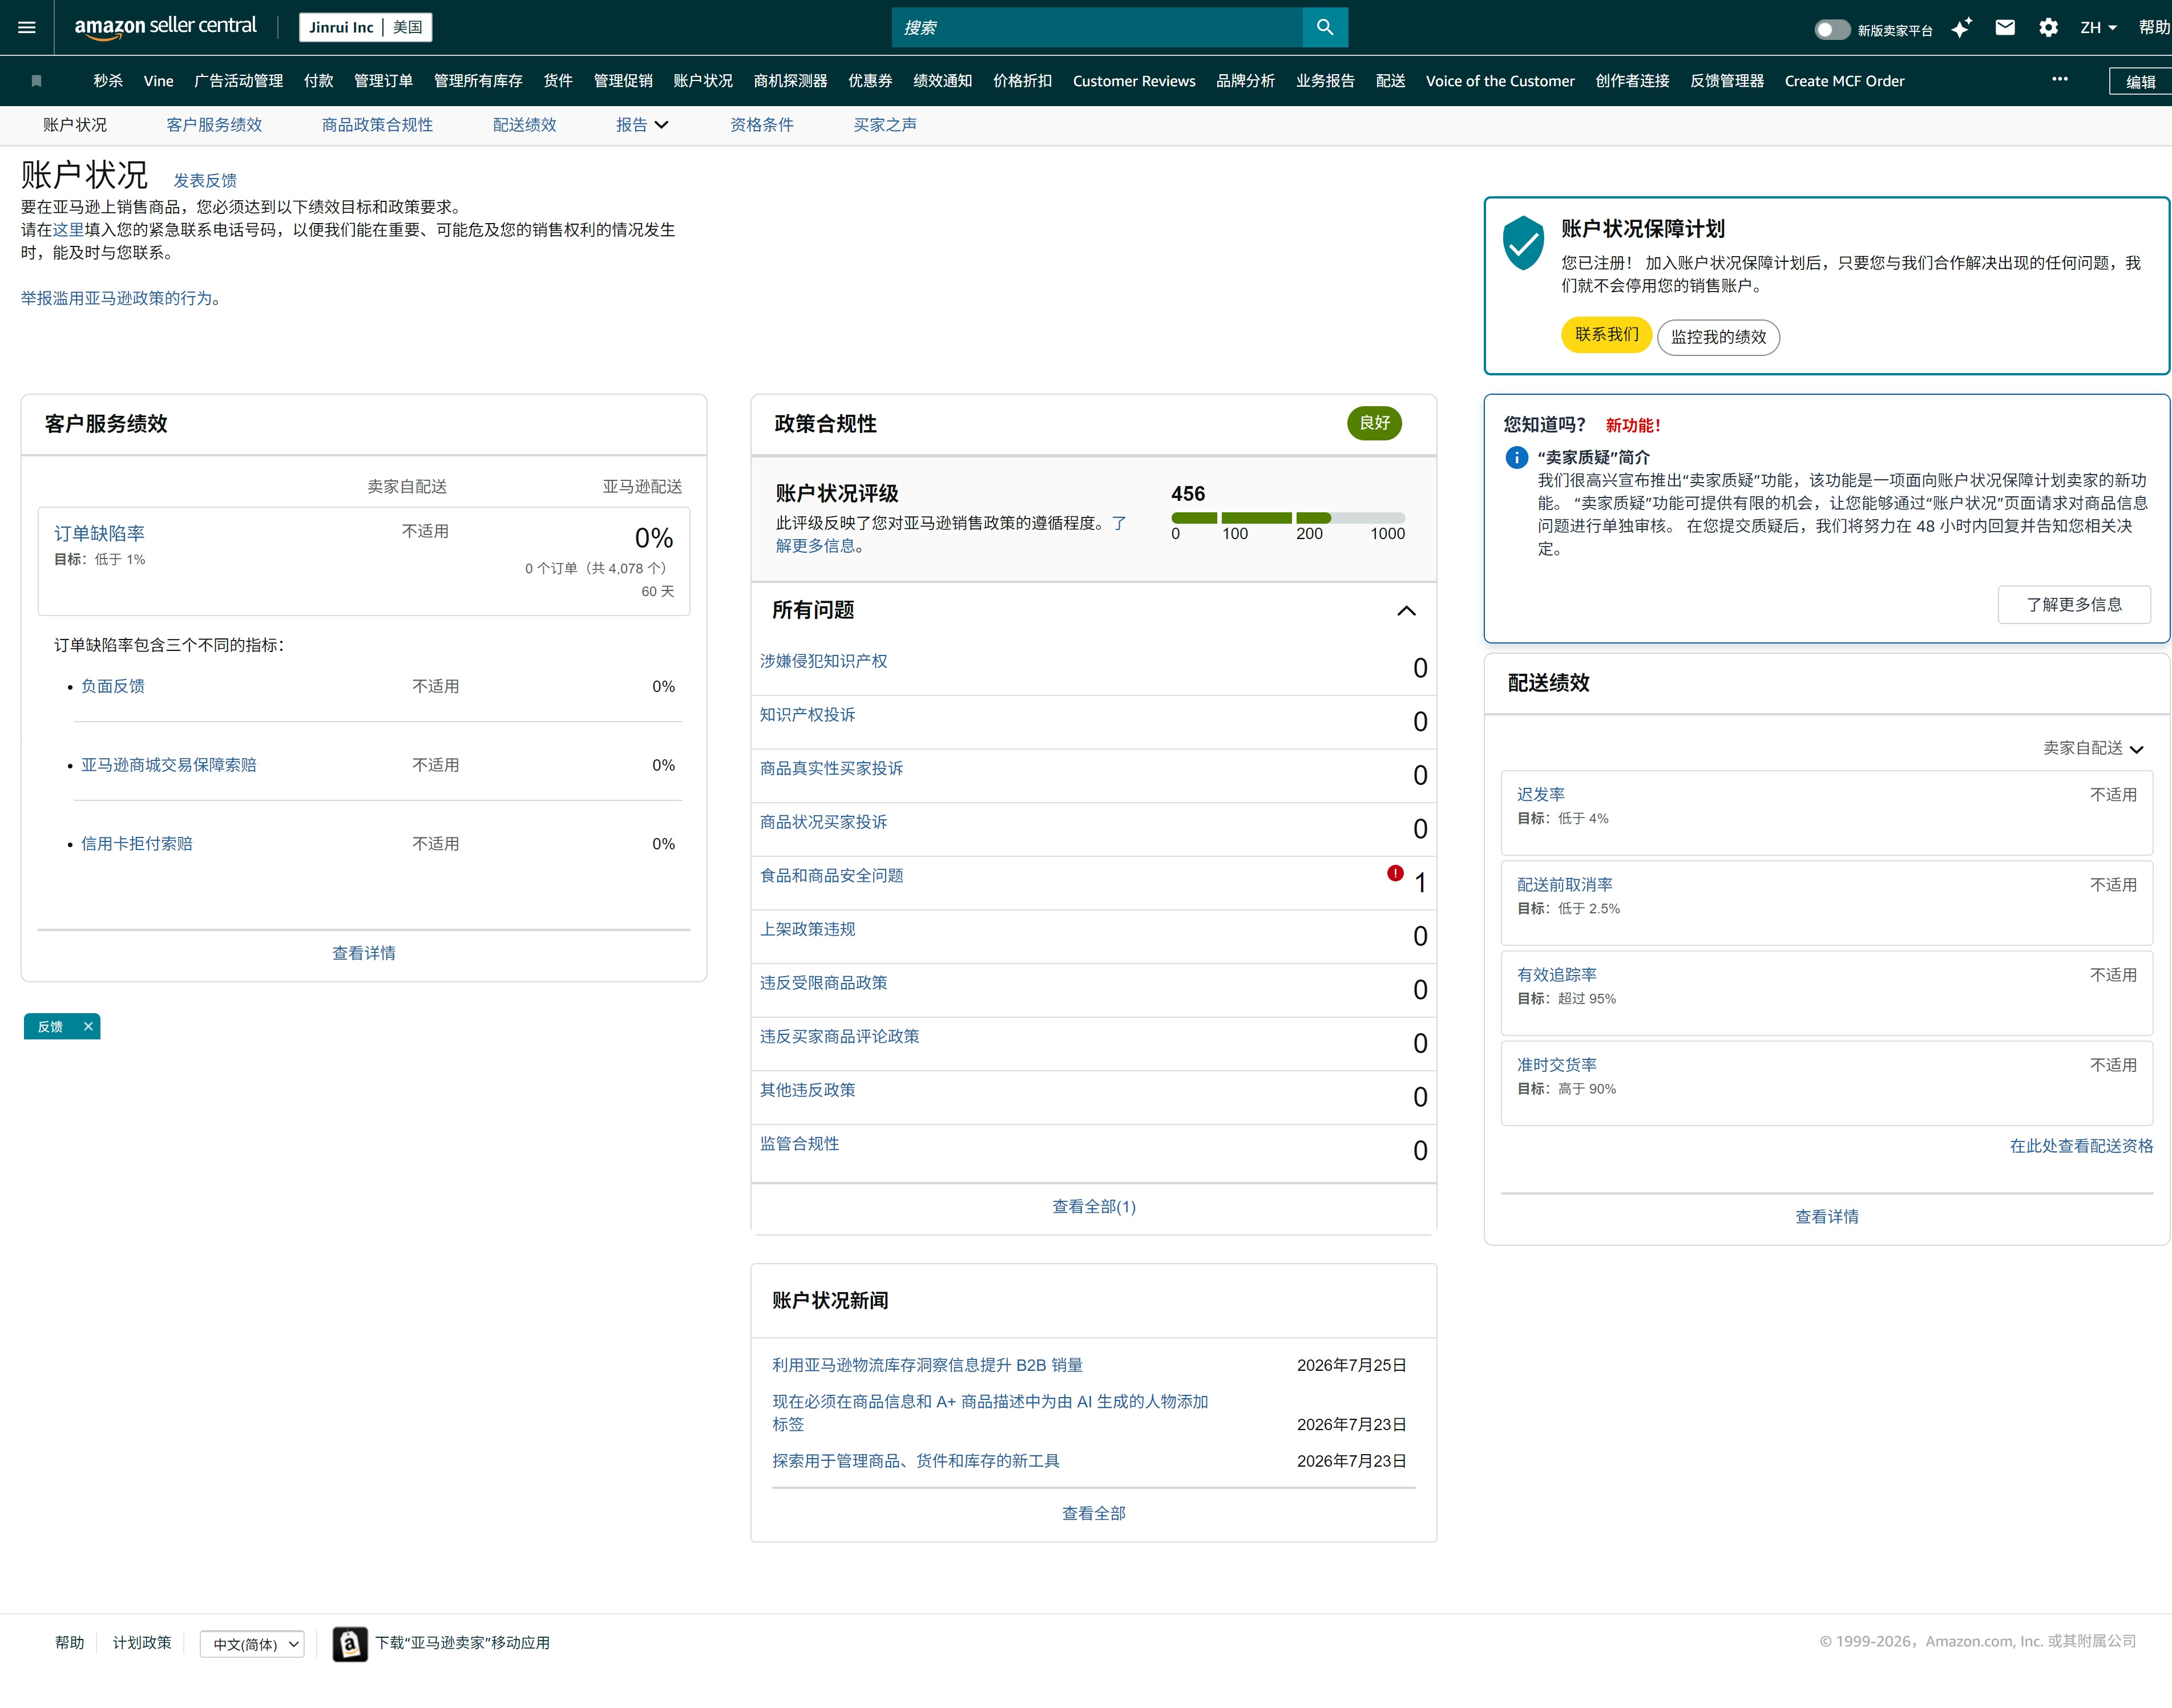Click the green 良好 status badge
Screen dimensions: 2172x1708
click(x=1374, y=423)
